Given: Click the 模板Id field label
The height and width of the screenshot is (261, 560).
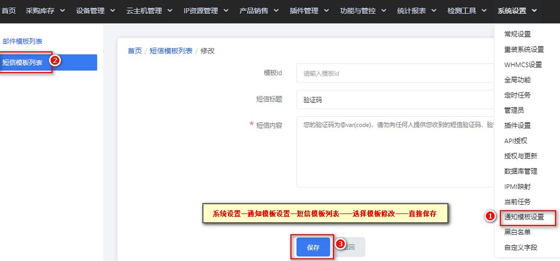Looking at the screenshot, I should click(273, 73).
